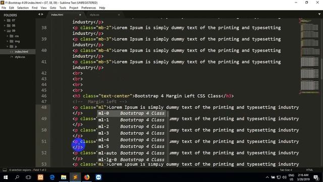Screen dimensions: 323x182
Task: Open the Help menu
Action: point(102,8)
